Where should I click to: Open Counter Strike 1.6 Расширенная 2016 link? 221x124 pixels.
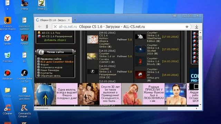pos(107,73)
